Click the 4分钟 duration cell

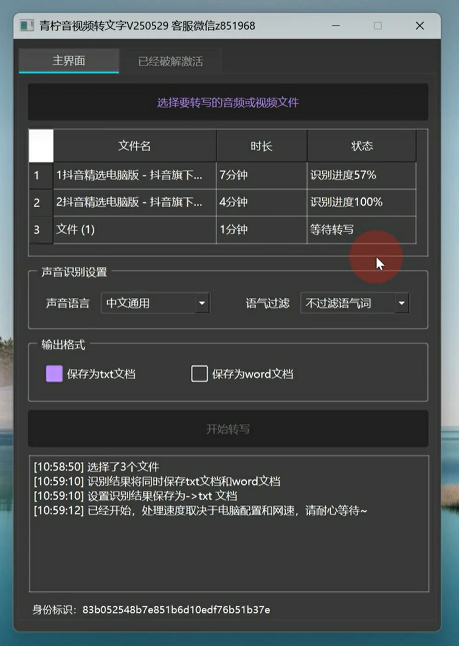click(x=261, y=203)
